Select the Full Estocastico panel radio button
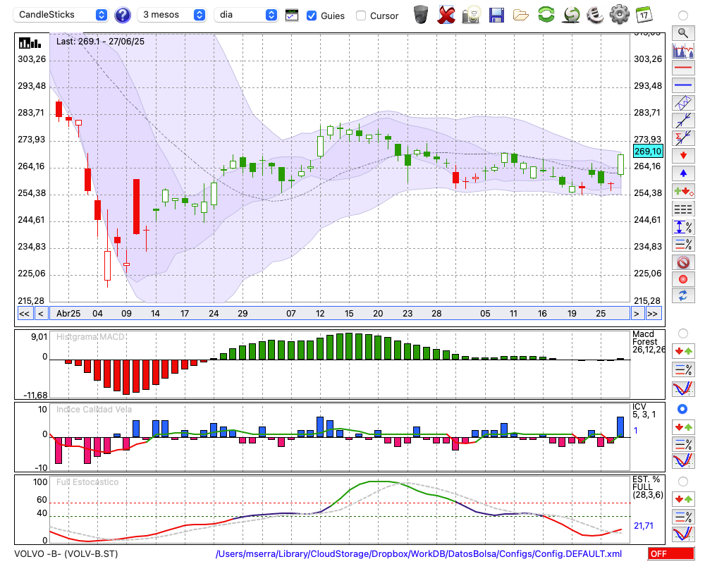 683,482
